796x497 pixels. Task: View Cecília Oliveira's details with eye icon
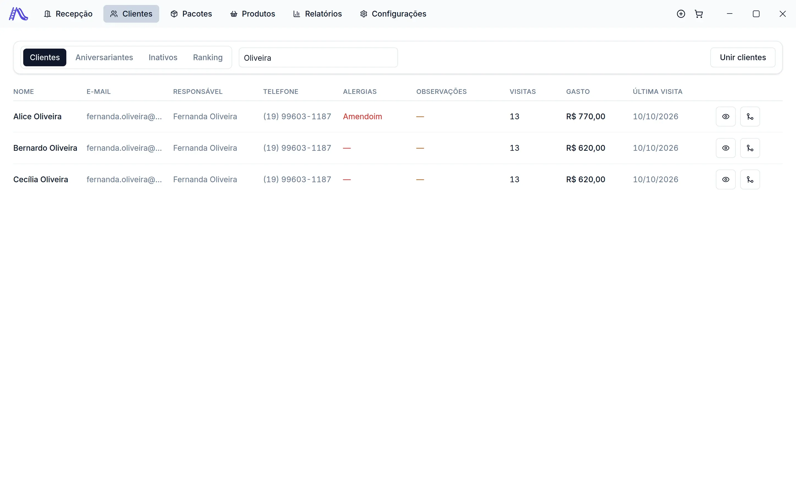click(x=726, y=179)
